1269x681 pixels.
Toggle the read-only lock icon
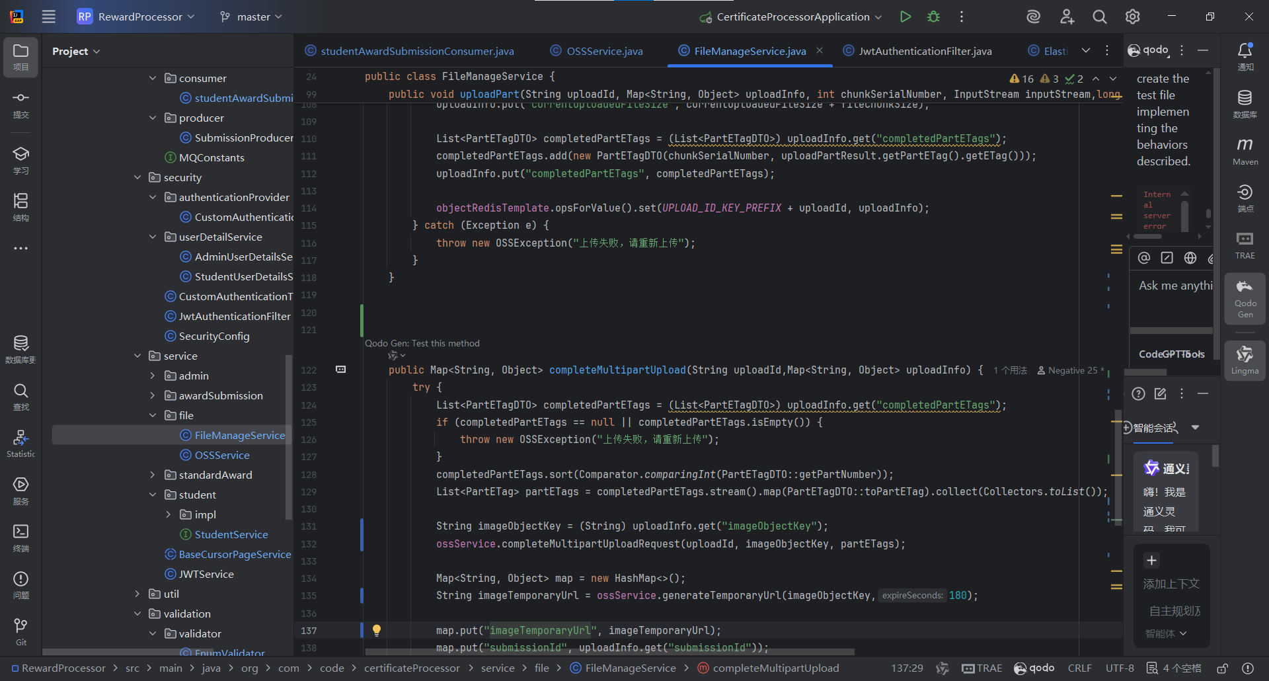(1222, 668)
